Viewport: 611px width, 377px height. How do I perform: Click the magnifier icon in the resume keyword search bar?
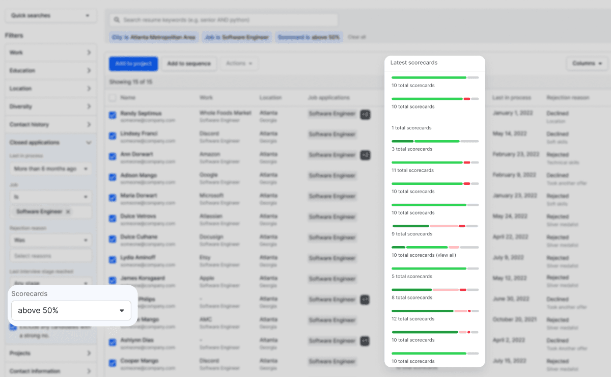coord(118,19)
